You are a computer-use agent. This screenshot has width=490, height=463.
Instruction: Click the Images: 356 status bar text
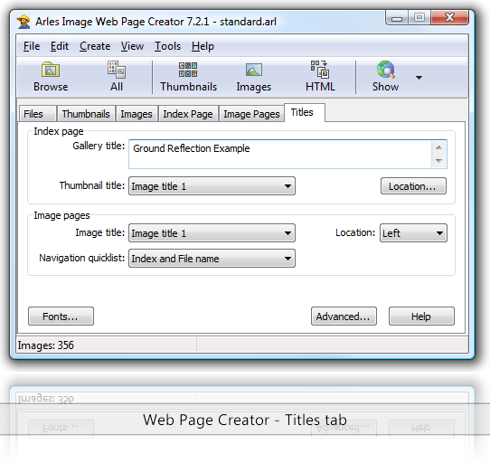pos(45,345)
